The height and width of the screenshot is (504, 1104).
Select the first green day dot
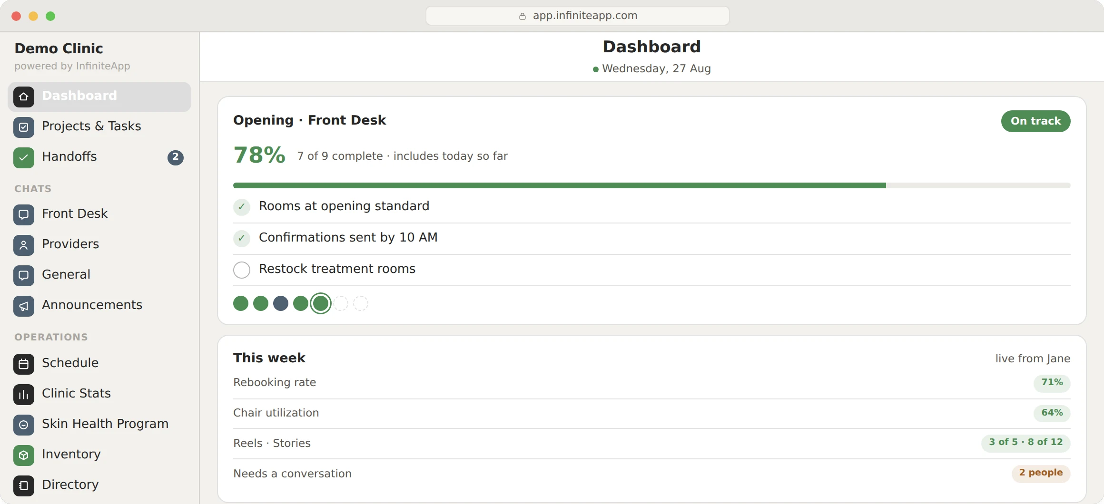point(241,303)
